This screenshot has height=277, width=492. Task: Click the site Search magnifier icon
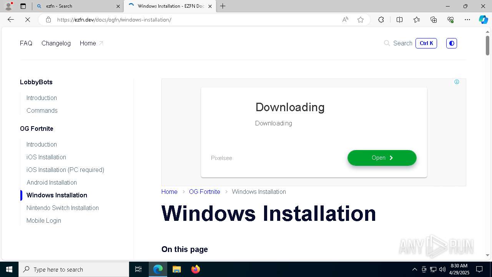click(387, 43)
